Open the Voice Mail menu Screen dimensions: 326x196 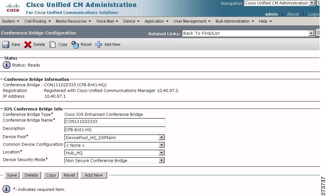tap(107, 21)
